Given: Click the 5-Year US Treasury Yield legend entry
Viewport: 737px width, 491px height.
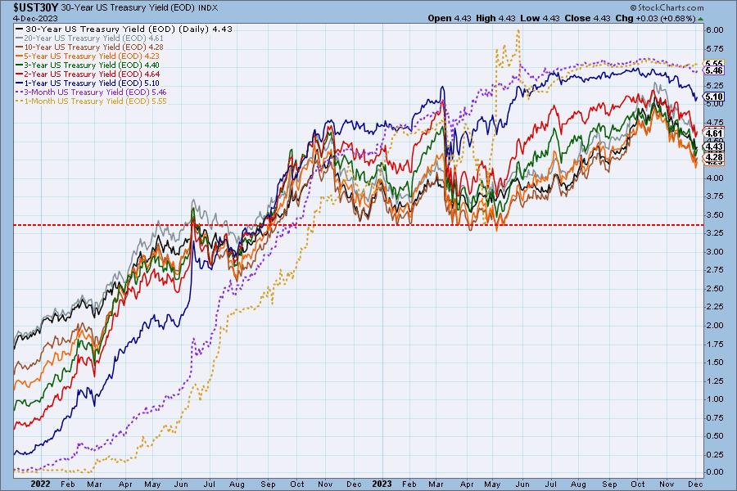Looking at the screenshot, I should pyautogui.click(x=88, y=56).
